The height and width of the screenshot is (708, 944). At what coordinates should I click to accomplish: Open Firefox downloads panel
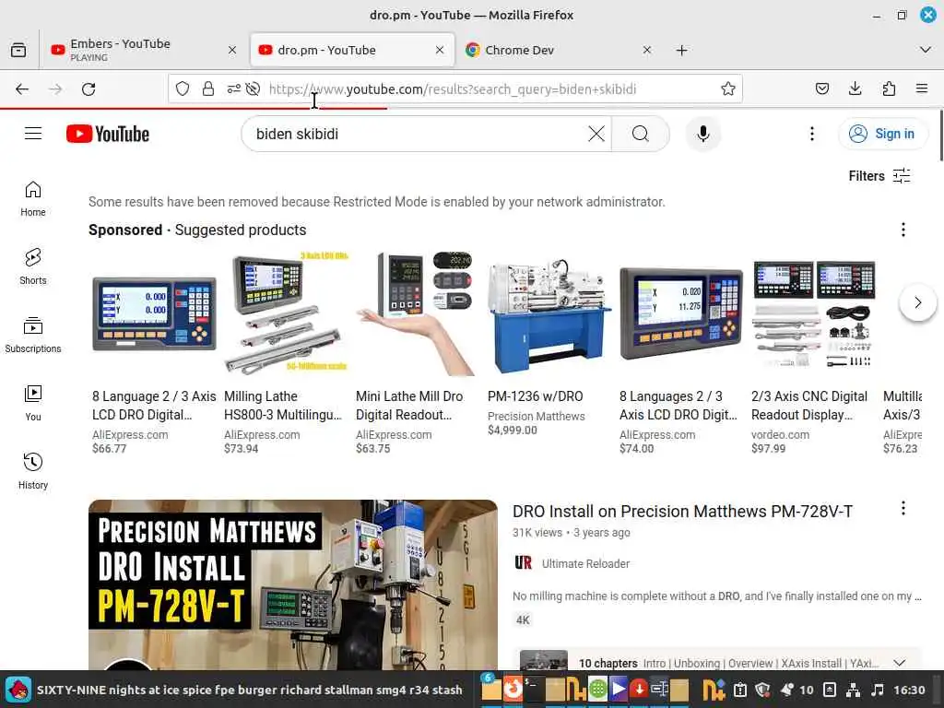(x=855, y=89)
